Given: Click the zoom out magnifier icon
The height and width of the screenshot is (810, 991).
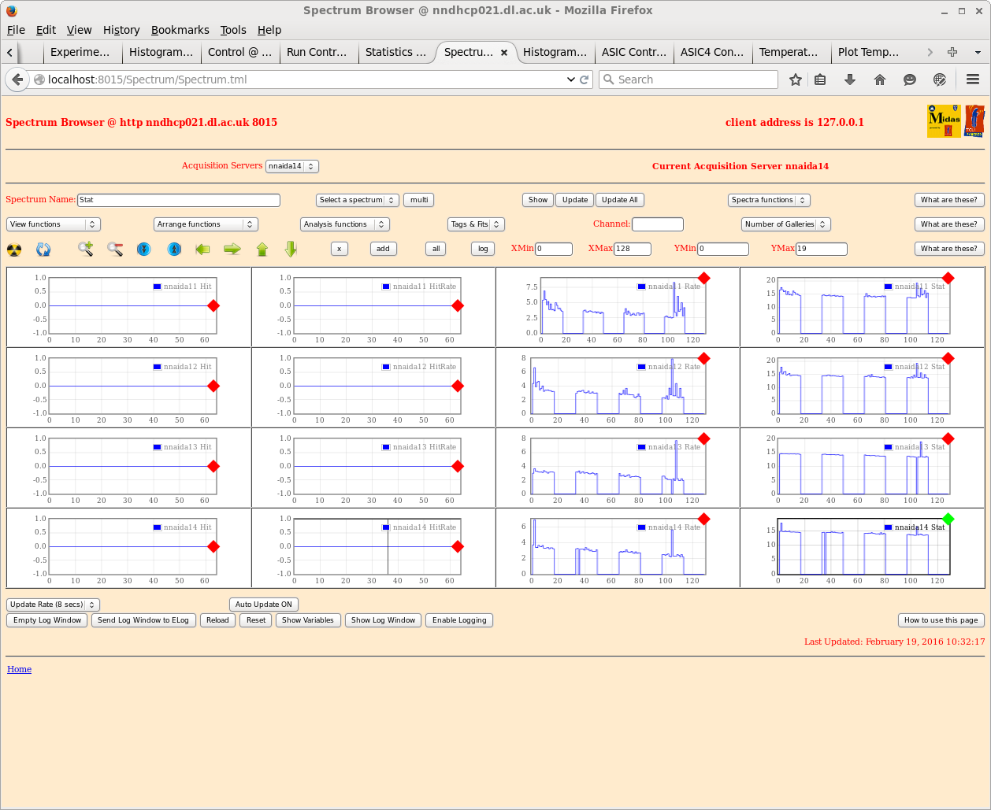Looking at the screenshot, I should click(x=115, y=249).
